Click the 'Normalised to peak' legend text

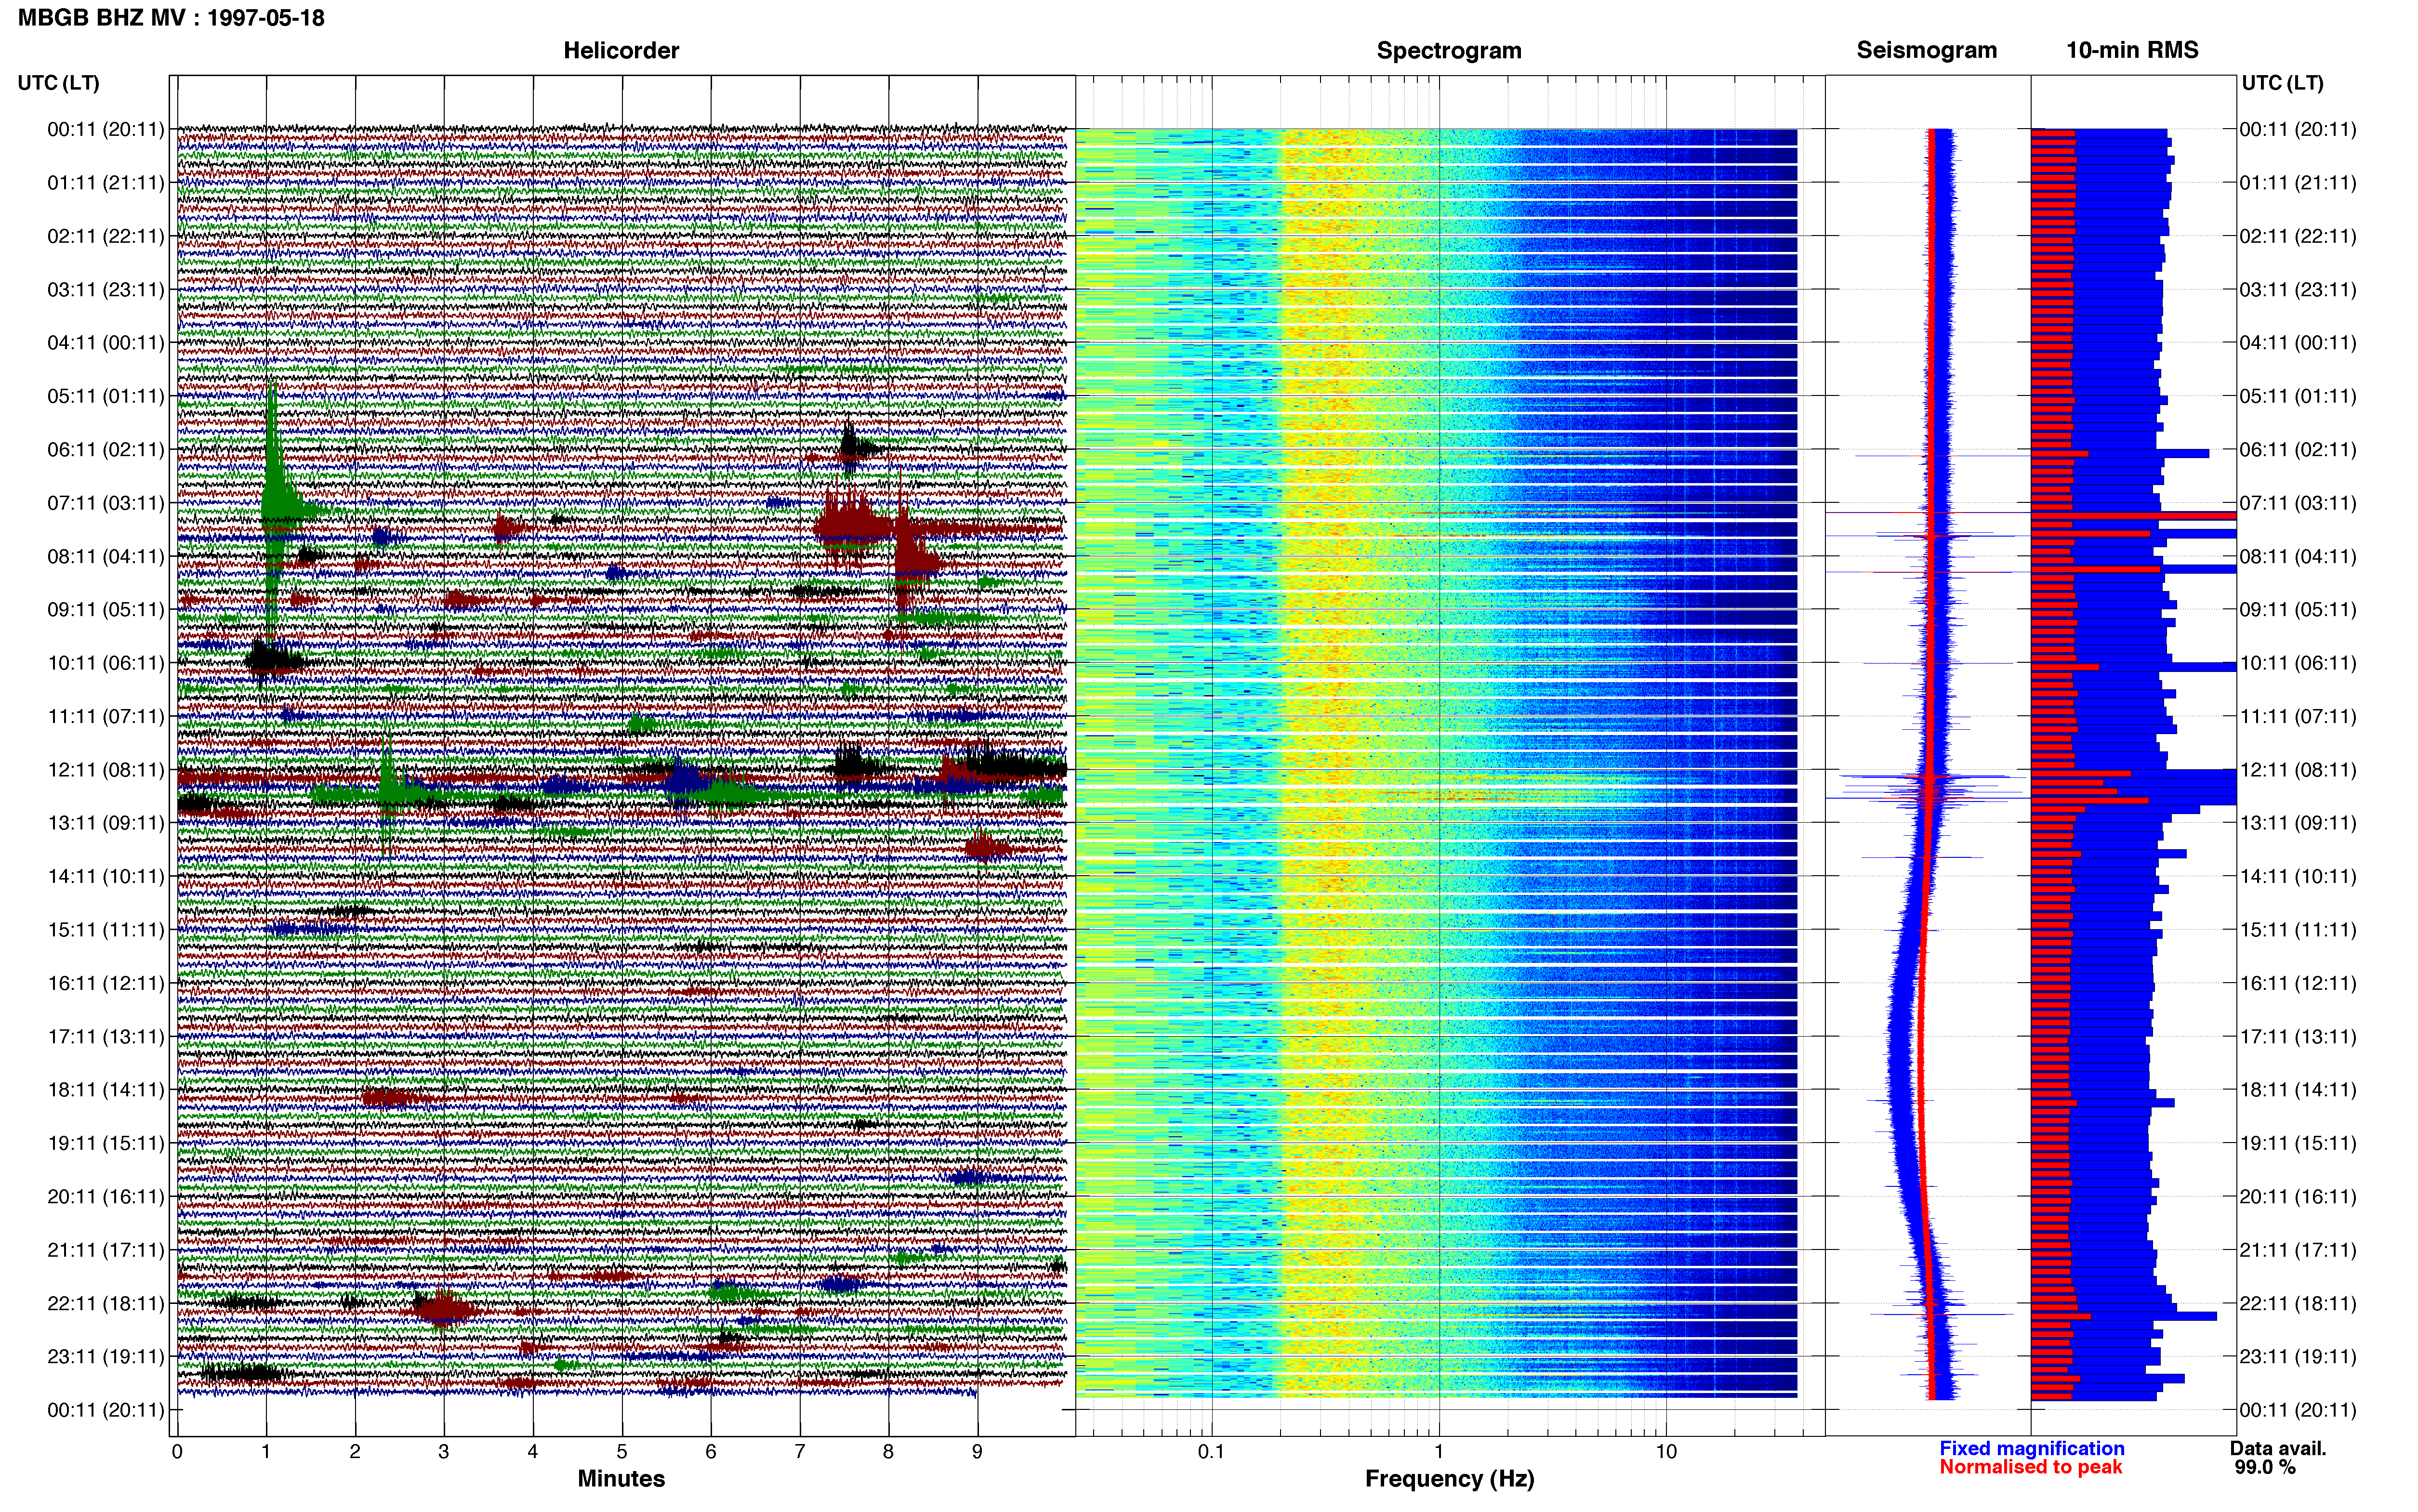(x=2030, y=1468)
